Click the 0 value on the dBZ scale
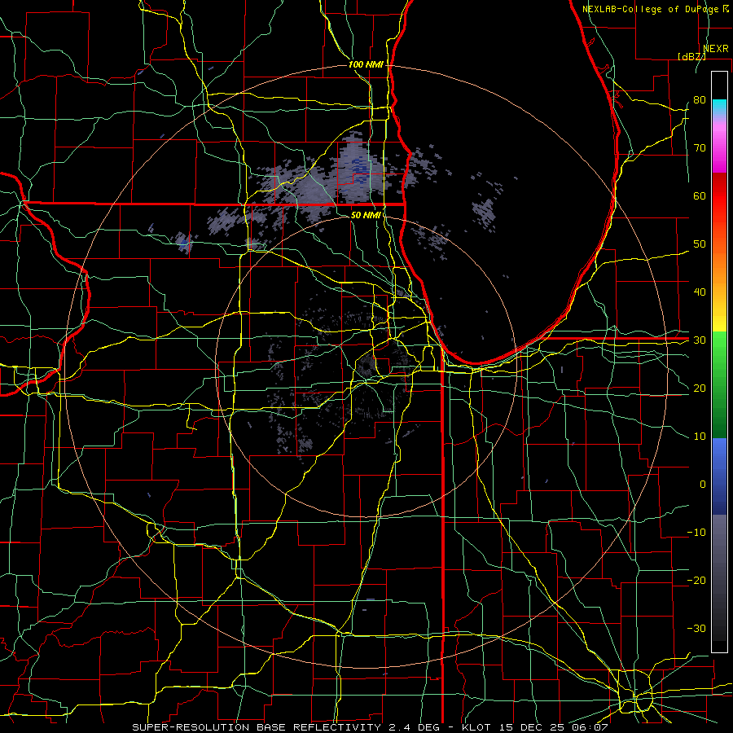This screenshot has height=733, width=733. point(703,485)
